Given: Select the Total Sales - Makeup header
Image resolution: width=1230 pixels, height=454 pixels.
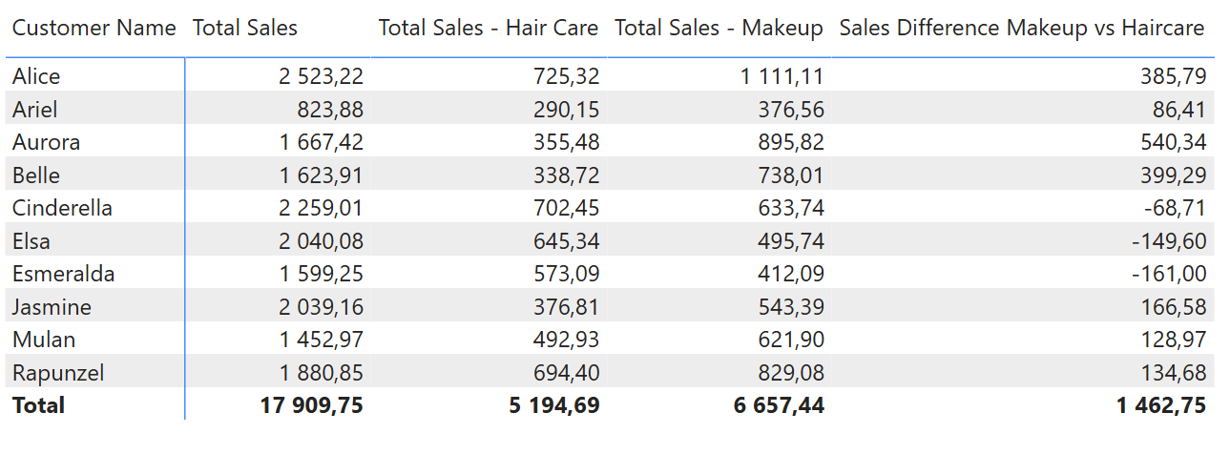Looking at the screenshot, I should pyautogui.click(x=719, y=29).
